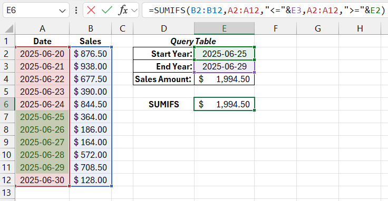
Task: Select cell with date 2025-06-20
Action: pyautogui.click(x=42, y=54)
